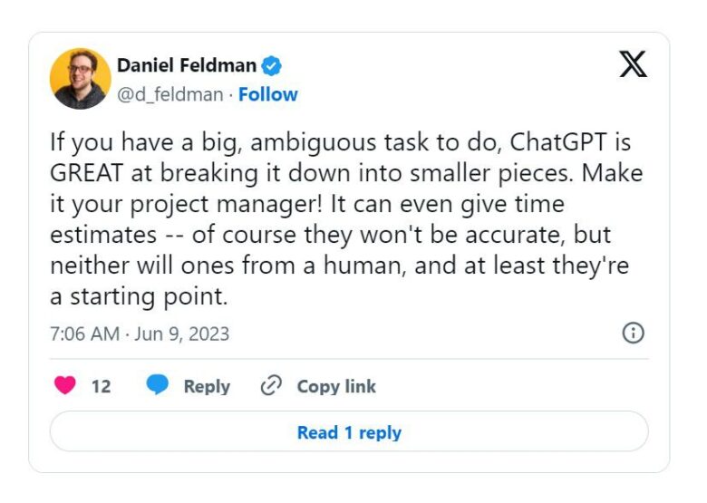Viewport: 707px width, 503px height.
Task: Select the Copy link text label
Action: pyautogui.click(x=336, y=386)
